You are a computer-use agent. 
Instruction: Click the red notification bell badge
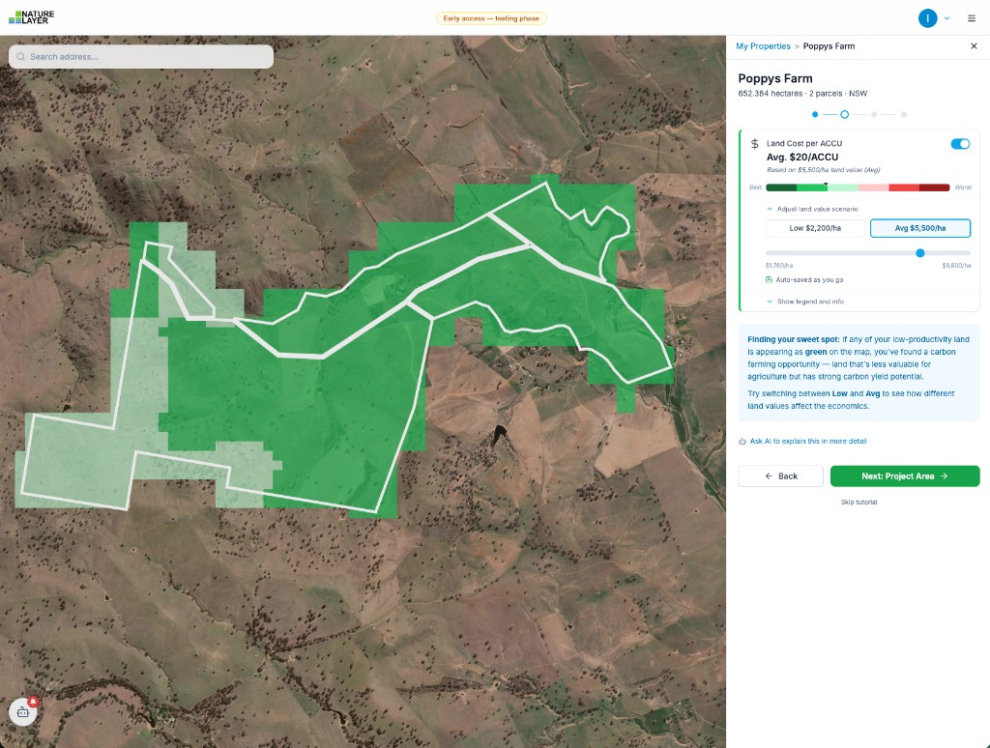(32, 703)
